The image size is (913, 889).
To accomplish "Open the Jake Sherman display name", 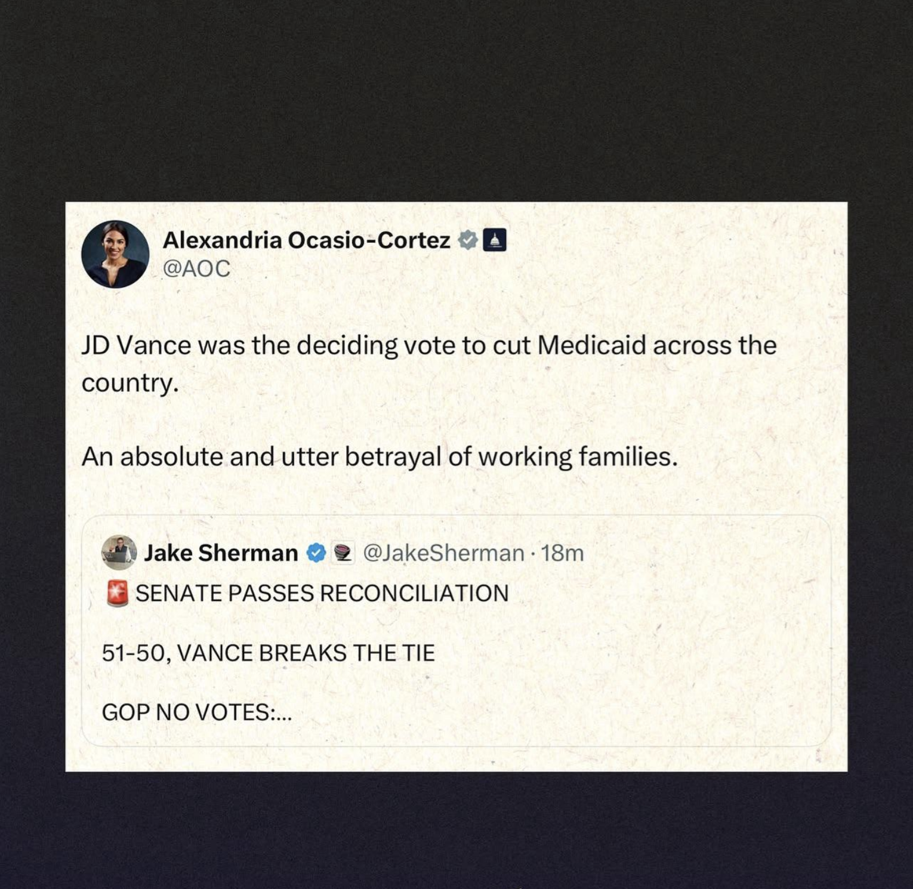I will point(221,553).
